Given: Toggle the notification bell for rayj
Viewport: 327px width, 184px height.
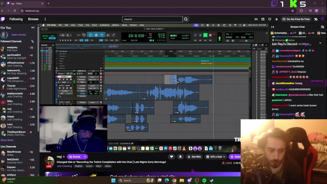Looking at the screenshot, I should click(180, 157).
